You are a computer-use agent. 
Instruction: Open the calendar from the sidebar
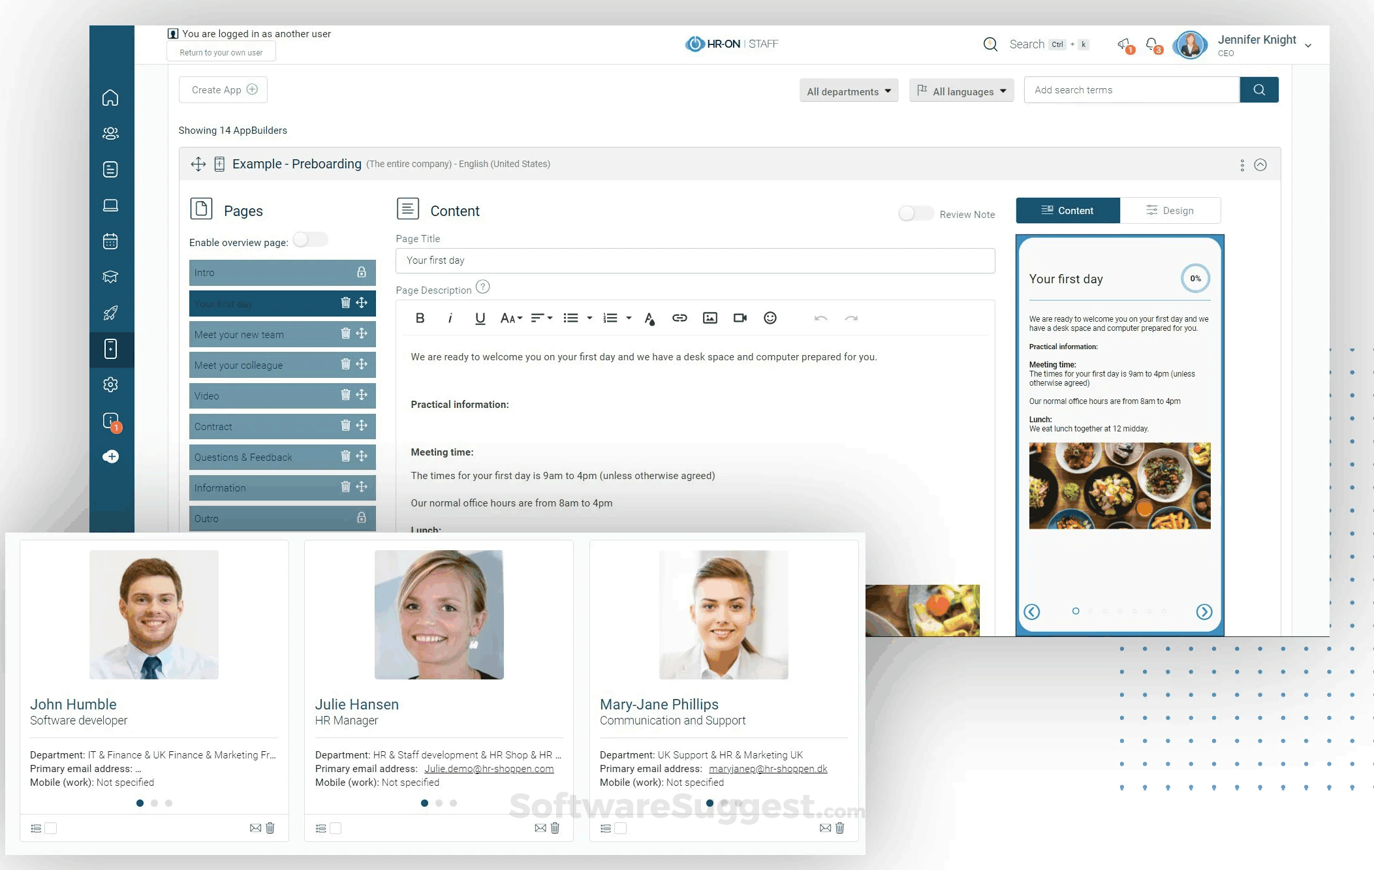pyautogui.click(x=111, y=241)
